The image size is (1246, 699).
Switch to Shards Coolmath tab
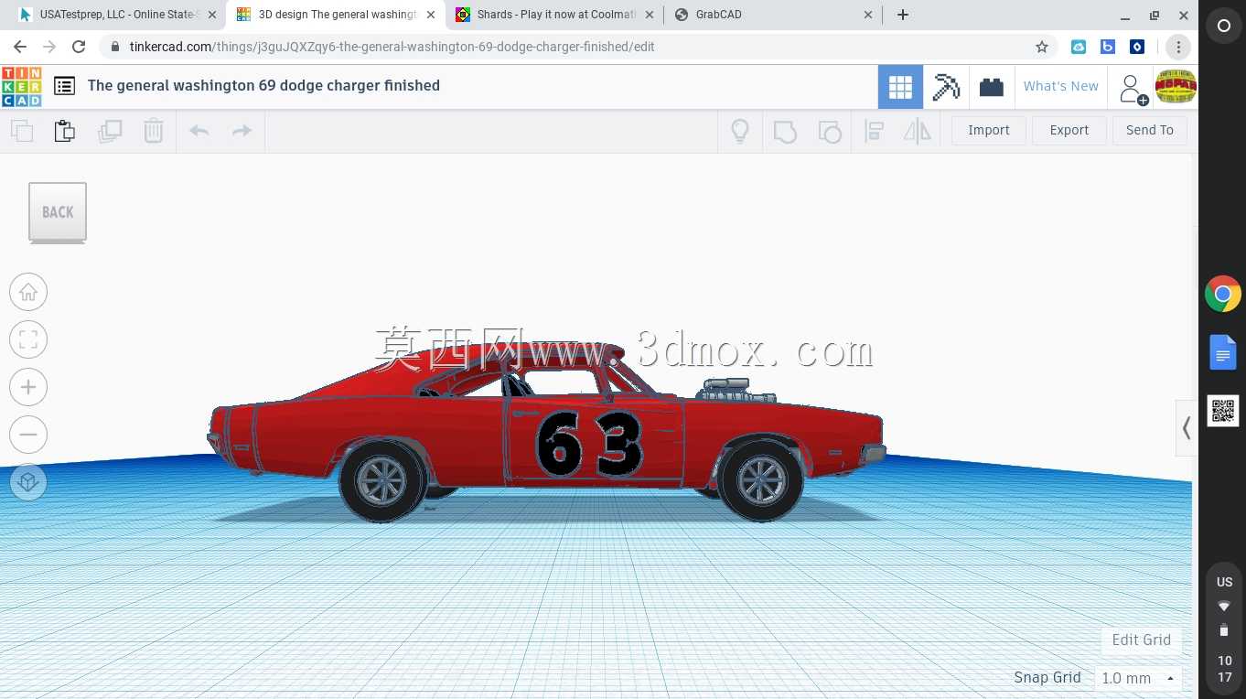click(555, 15)
